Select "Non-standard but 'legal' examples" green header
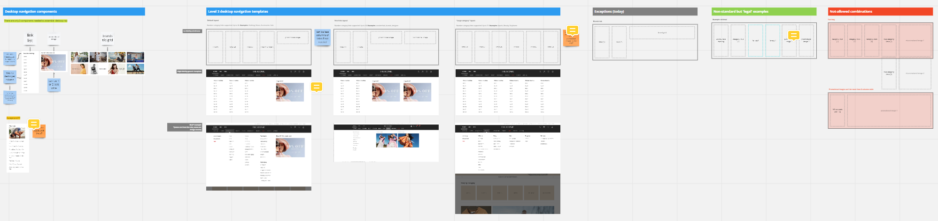This screenshot has width=938, height=221. click(x=764, y=11)
